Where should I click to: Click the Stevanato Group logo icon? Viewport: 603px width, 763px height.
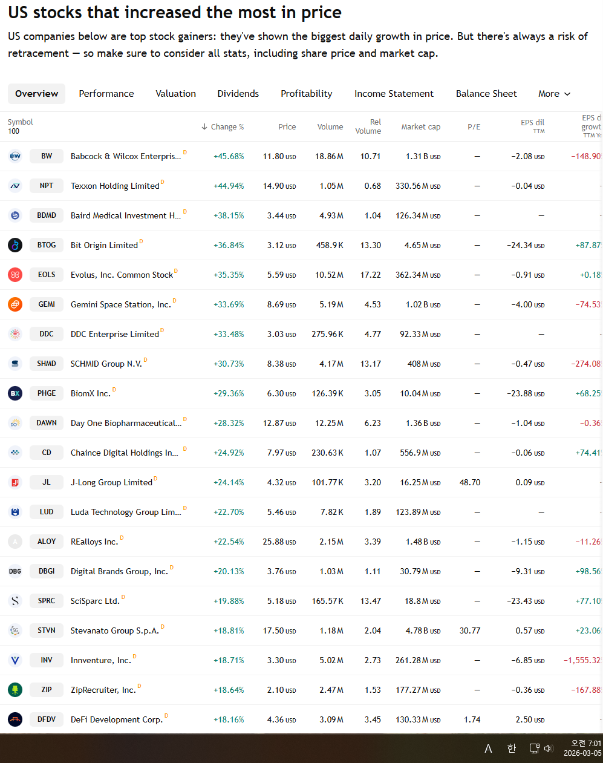[15, 630]
